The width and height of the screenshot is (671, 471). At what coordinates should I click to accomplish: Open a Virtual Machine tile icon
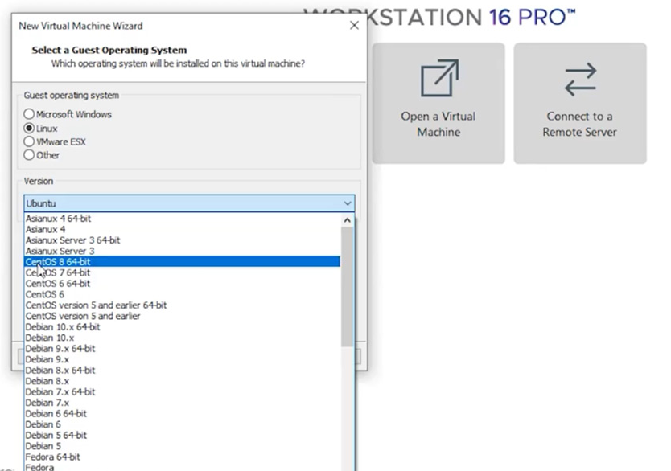pyautogui.click(x=439, y=78)
